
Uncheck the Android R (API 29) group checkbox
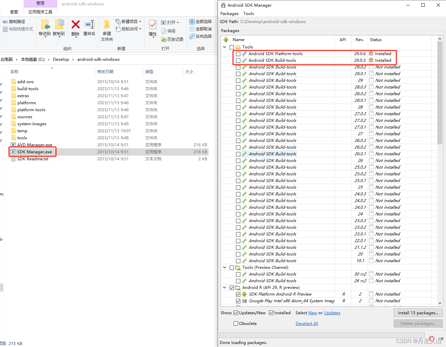point(232,288)
